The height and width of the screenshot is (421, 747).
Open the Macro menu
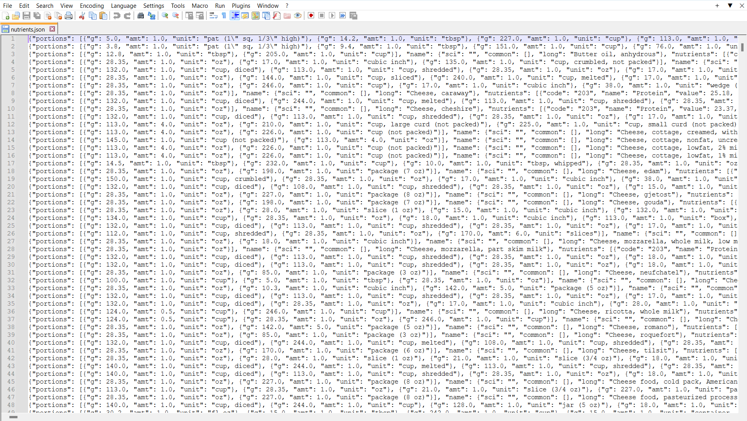[x=200, y=5]
